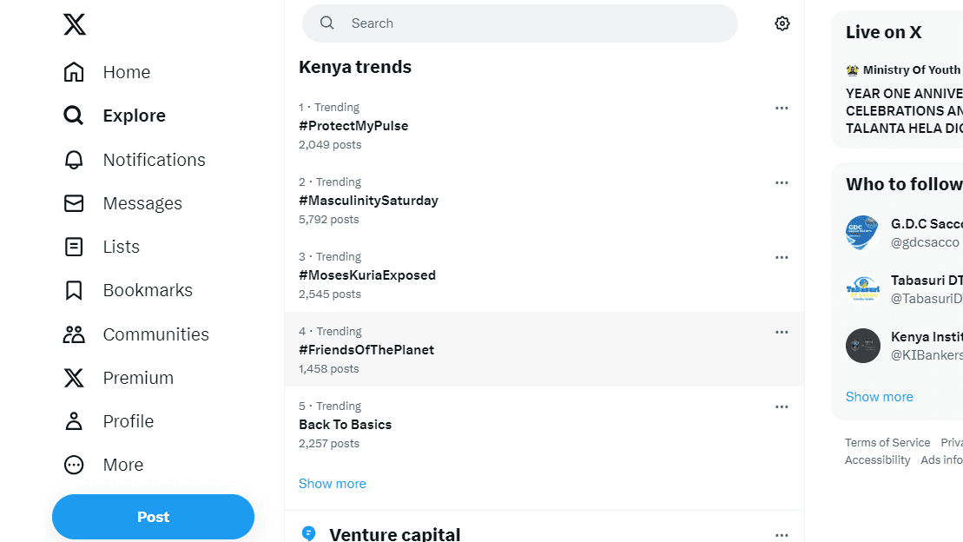Viewport: 963px width, 542px height.
Task: Expand options menu for #ProtectMyPulse trend
Action: coord(782,109)
